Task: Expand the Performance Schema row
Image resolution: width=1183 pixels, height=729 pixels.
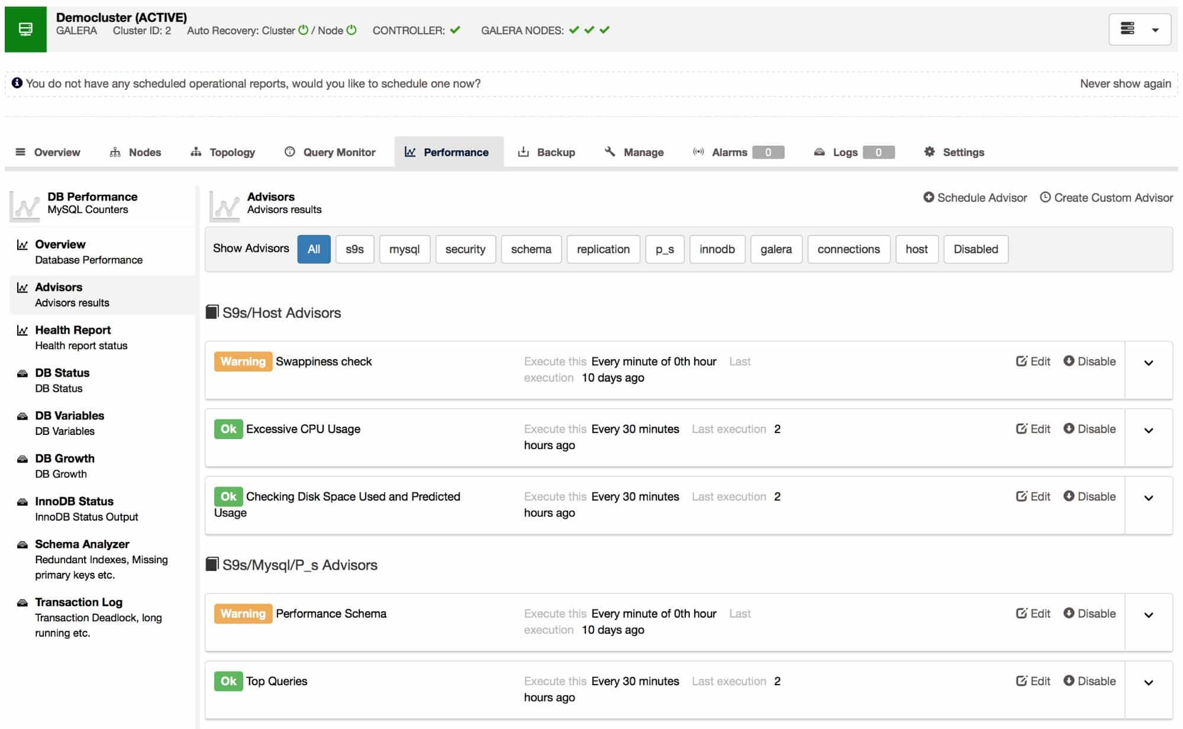Action: (1149, 615)
